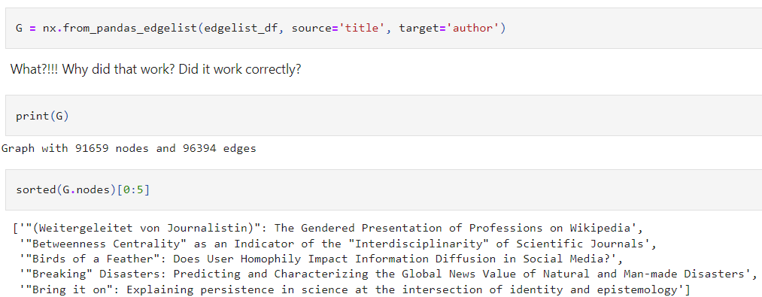Click the [0:5] slice in the sorted cell
Image resolution: width=762 pixels, height=297 pixels.
134,189
